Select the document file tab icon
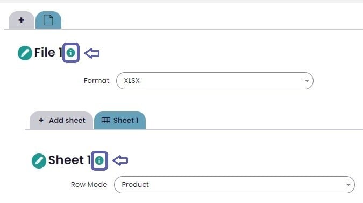The height and width of the screenshot is (203, 363). 48,20
